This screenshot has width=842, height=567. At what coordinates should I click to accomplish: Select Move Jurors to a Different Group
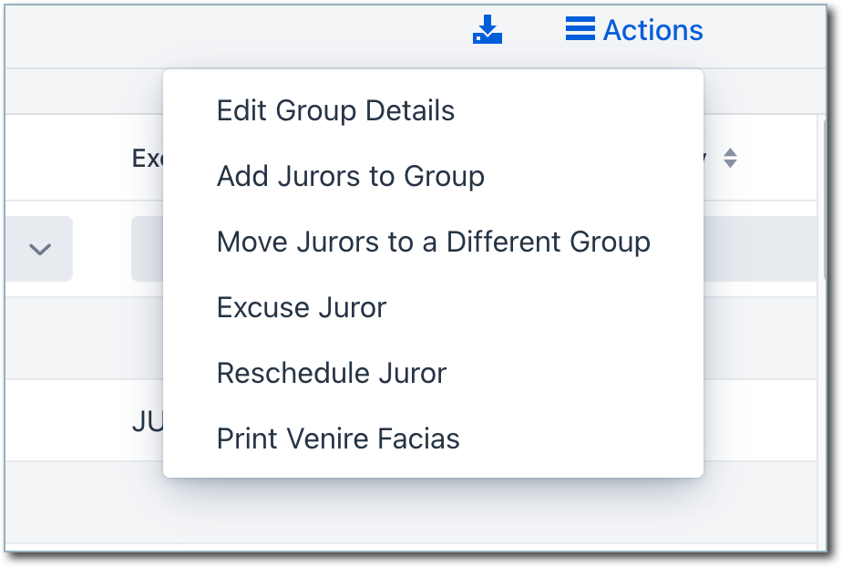click(x=433, y=242)
